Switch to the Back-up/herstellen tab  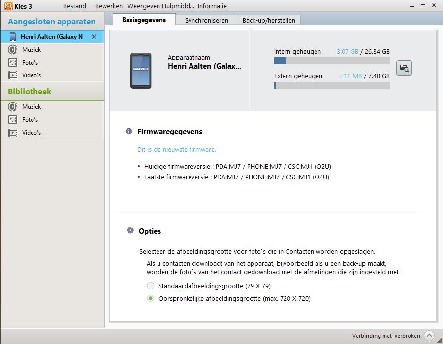[269, 20]
